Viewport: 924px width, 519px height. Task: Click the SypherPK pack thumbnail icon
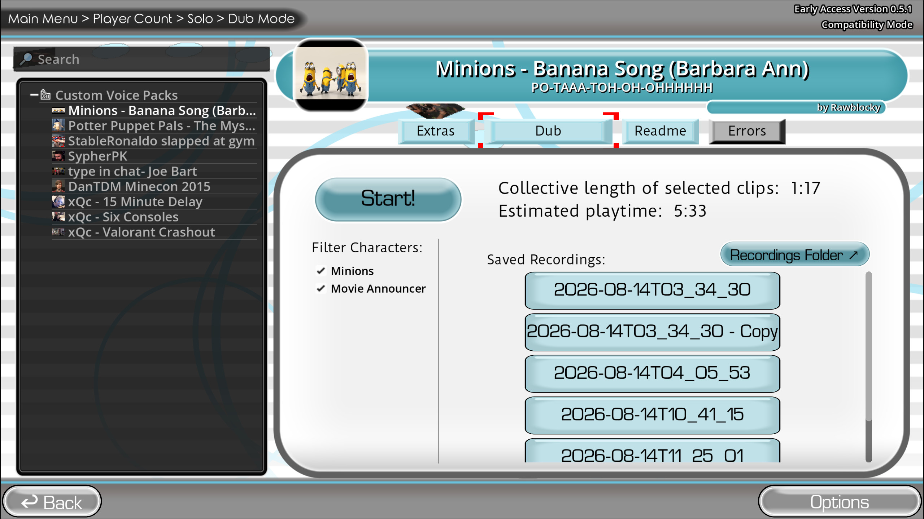point(58,156)
